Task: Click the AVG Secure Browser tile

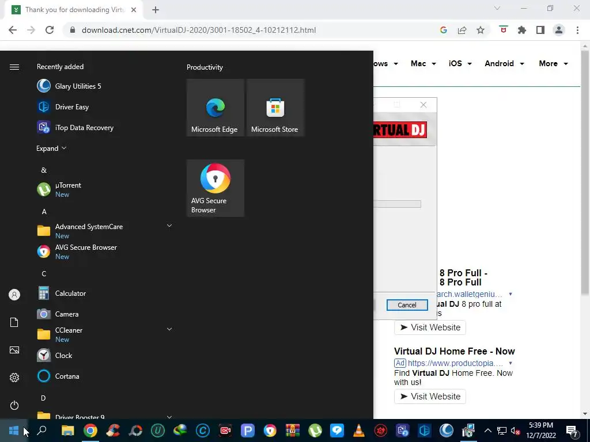Action: 215,188
